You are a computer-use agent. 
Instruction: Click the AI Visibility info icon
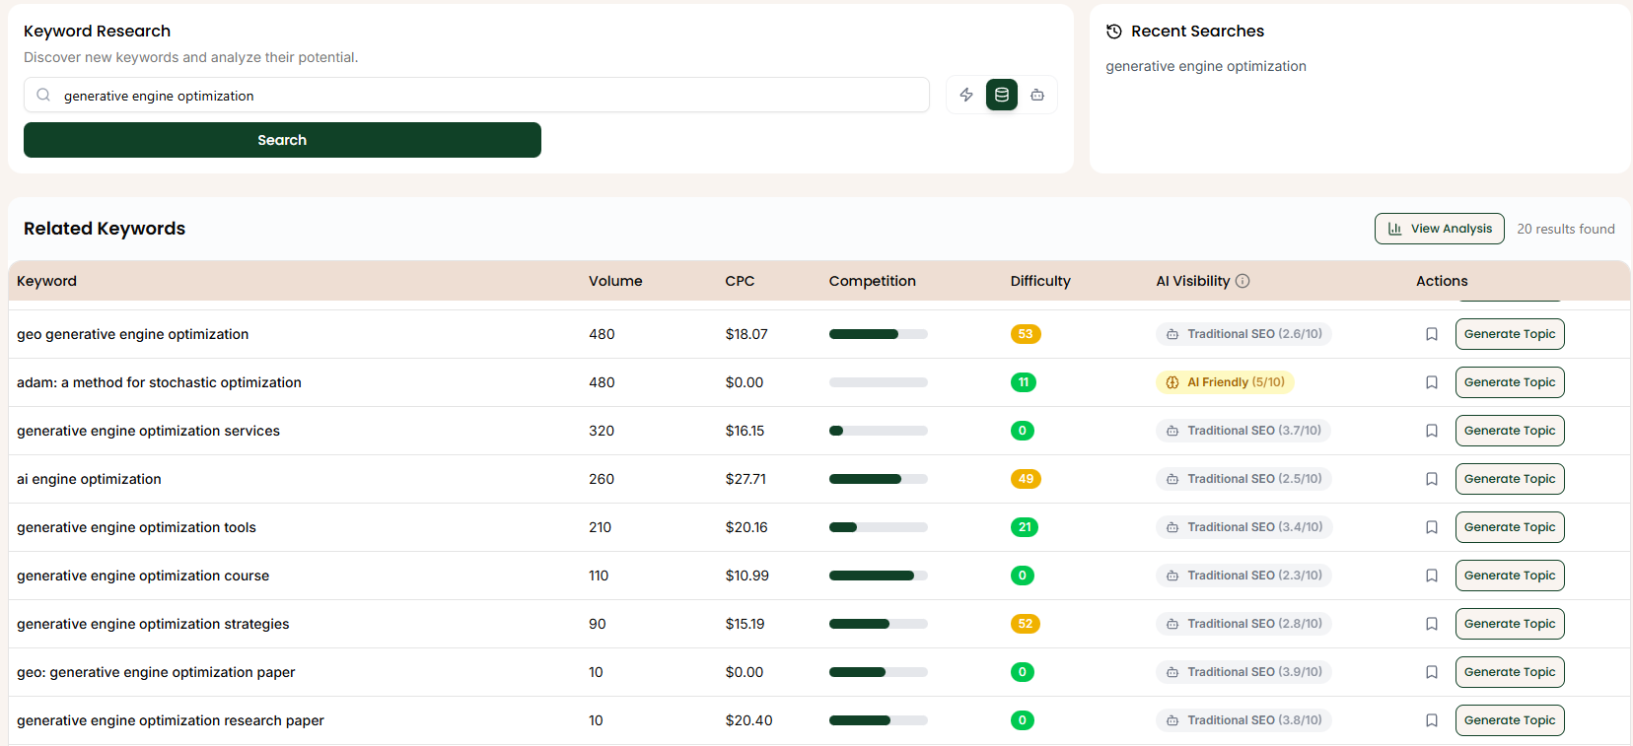(x=1242, y=281)
